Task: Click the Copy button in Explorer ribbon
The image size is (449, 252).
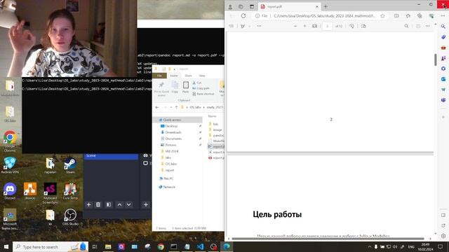Action: (175, 87)
